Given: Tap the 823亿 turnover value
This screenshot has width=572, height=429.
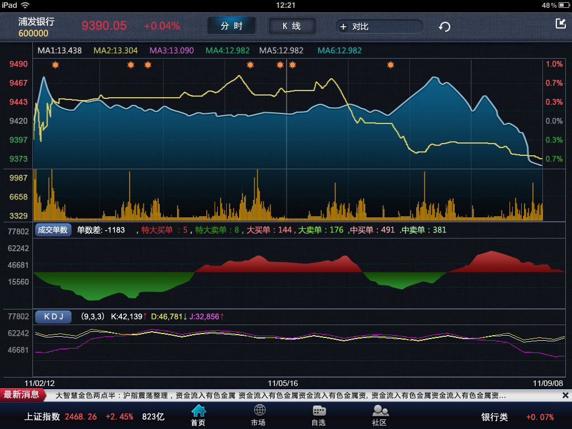Looking at the screenshot, I should [x=153, y=417].
